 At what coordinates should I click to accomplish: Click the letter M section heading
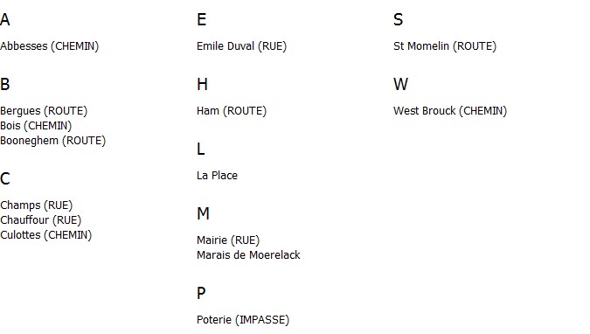(203, 214)
